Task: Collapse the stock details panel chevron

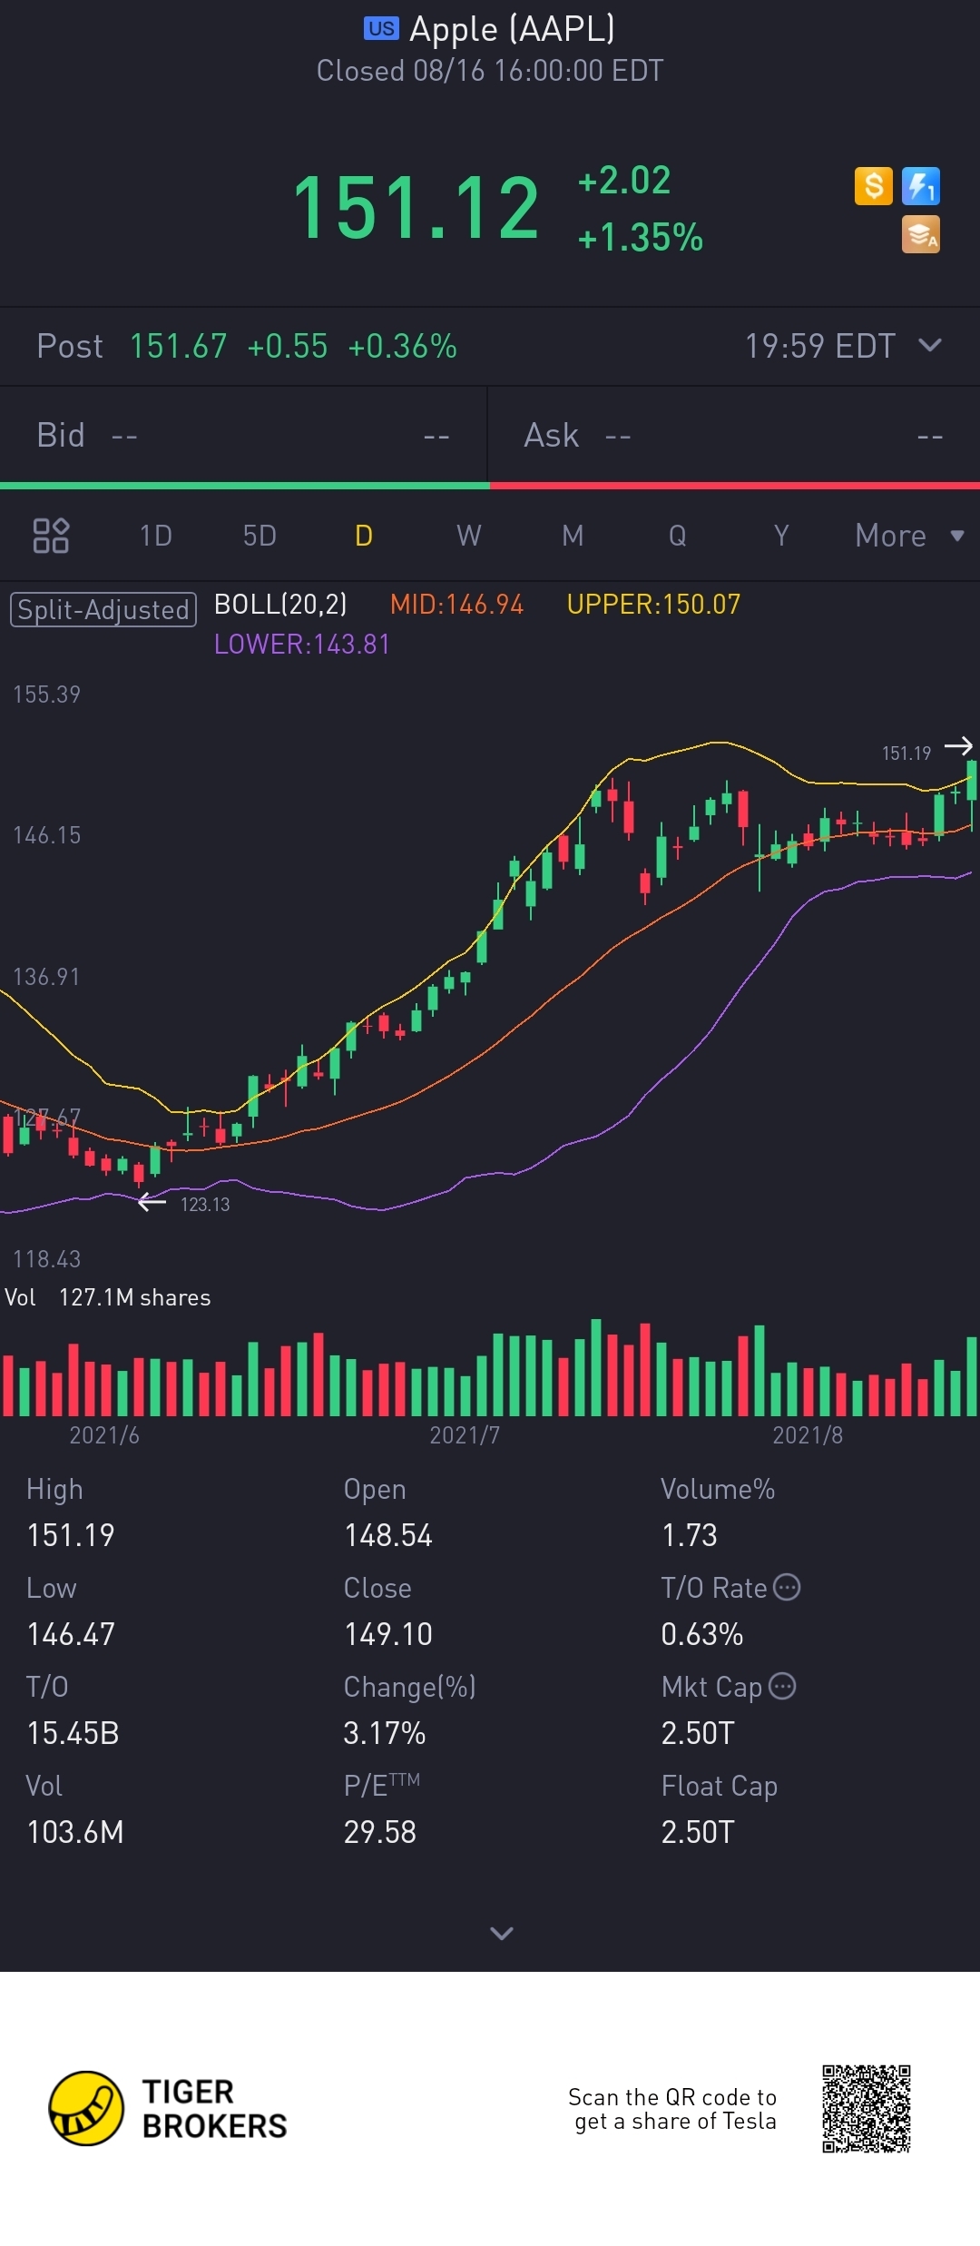Action: [x=502, y=1934]
